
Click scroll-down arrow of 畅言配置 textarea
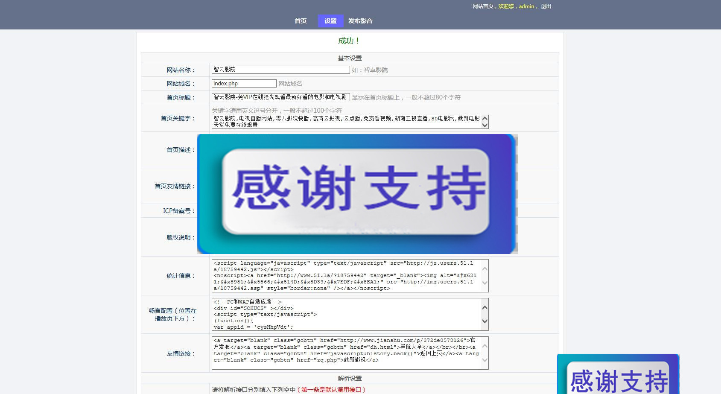(x=485, y=321)
